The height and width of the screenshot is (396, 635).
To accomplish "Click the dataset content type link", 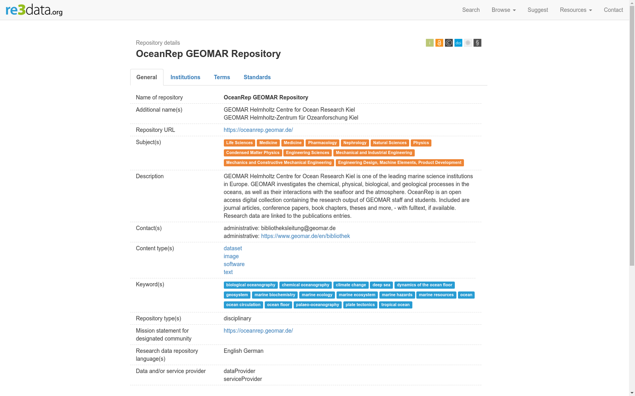I will coord(233,248).
